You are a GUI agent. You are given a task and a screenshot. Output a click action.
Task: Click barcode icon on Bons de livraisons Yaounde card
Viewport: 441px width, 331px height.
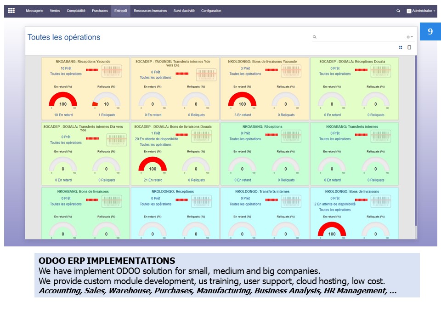coord(291,71)
